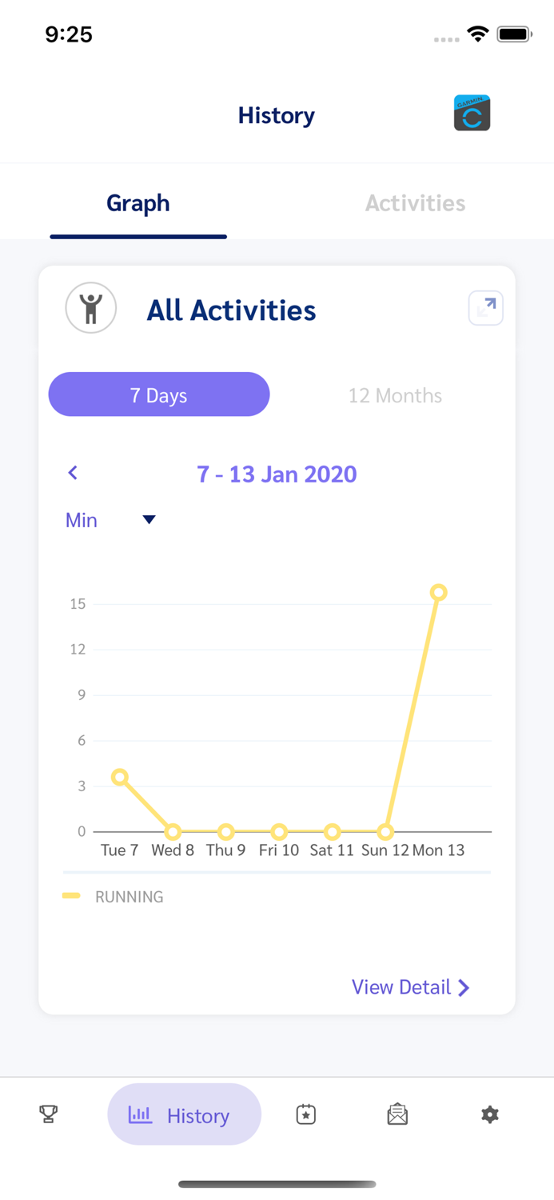Open the news feed envelope icon
Image resolution: width=554 pixels, height=1200 pixels.
[x=397, y=1114]
